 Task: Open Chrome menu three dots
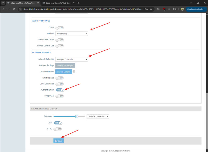205,9
